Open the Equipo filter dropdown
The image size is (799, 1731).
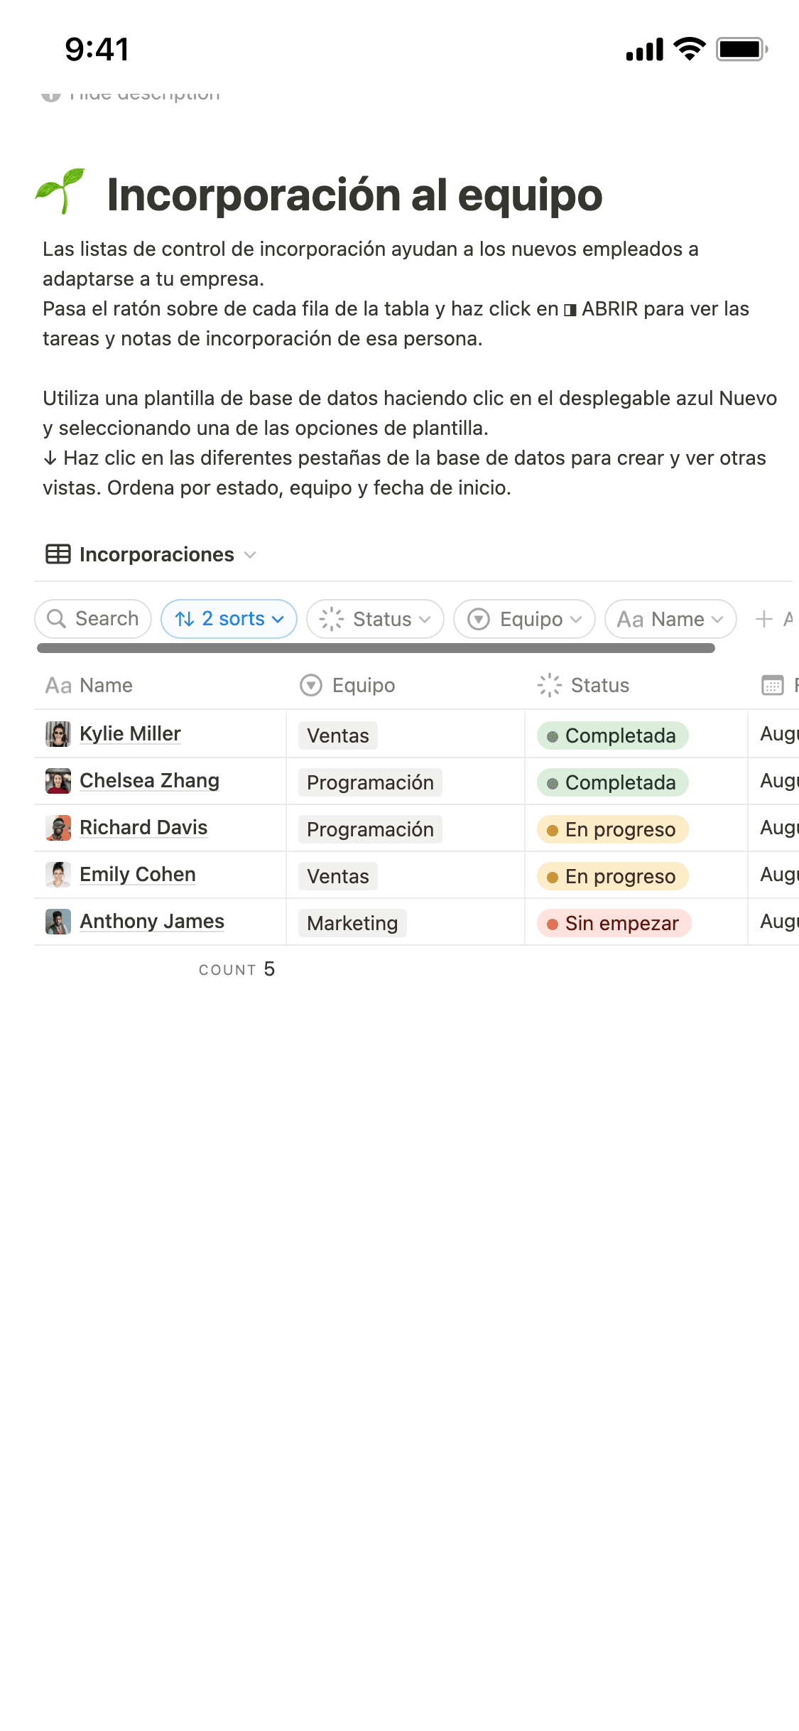coord(524,619)
